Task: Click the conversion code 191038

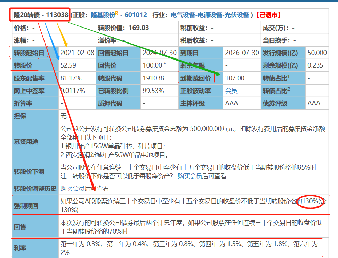Action: coord(153,78)
